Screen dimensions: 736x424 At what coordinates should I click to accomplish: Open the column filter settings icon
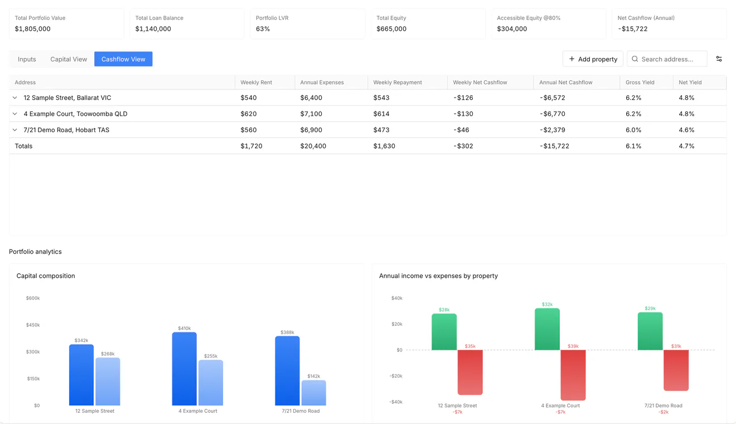(x=719, y=59)
